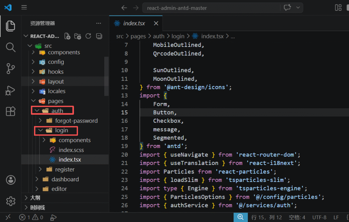Expand the 时间线 timeline section
This screenshot has width=349, height=222.
pyautogui.click(x=37, y=207)
